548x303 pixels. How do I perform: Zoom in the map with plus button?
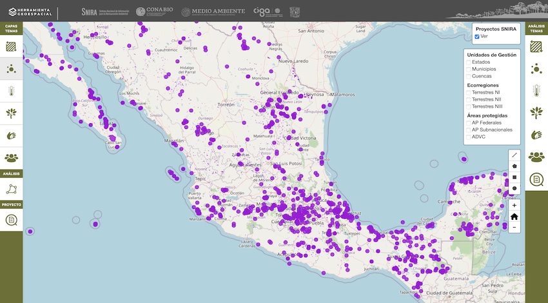pos(514,206)
